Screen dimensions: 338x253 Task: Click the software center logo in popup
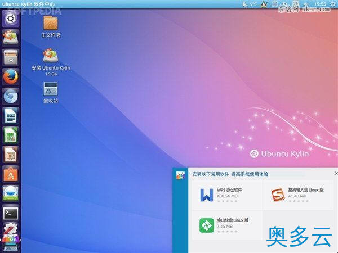click(180, 175)
